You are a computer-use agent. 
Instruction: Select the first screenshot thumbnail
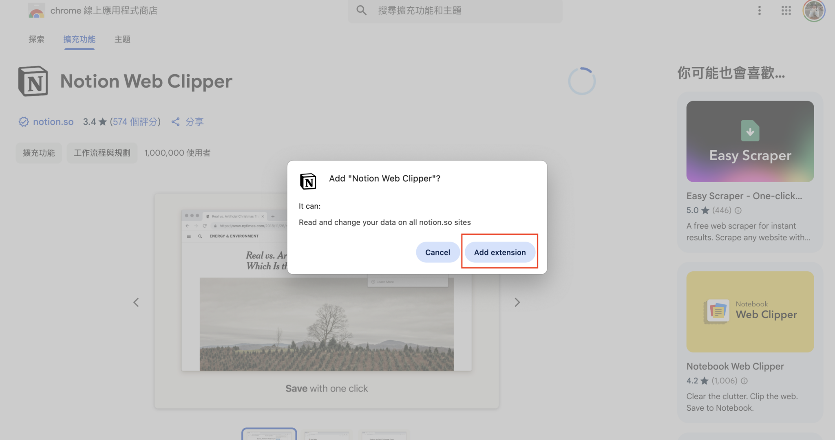[269, 435]
